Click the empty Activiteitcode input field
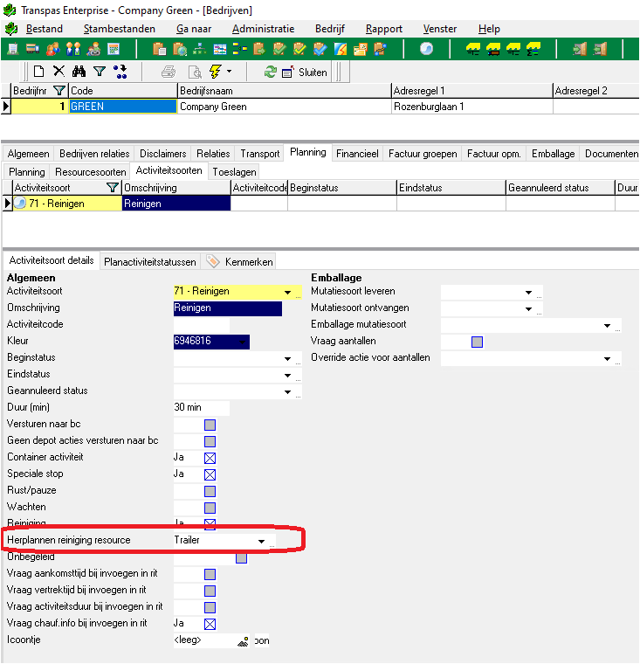 [202, 325]
